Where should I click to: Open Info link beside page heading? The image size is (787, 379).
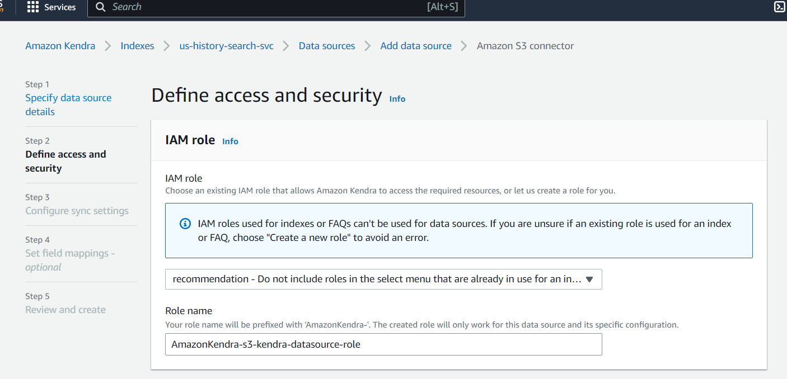pos(397,98)
